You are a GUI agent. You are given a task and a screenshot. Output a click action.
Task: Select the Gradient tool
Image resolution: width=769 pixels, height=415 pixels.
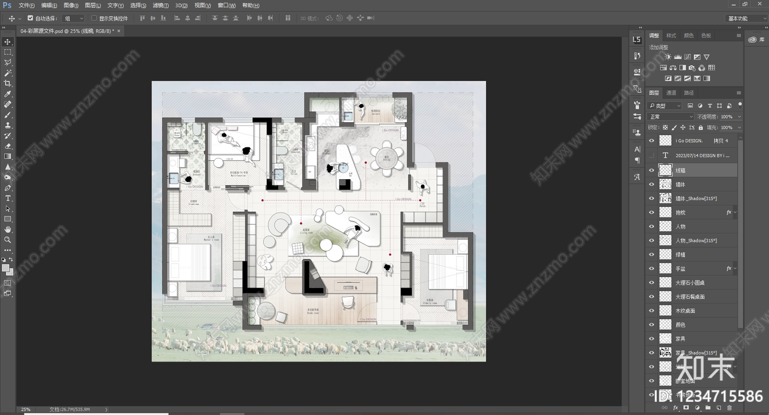point(8,157)
